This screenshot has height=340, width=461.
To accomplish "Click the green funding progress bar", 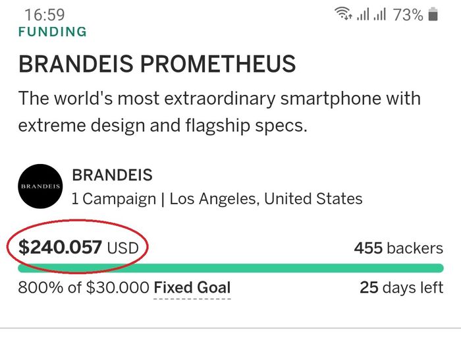I will (230, 268).
